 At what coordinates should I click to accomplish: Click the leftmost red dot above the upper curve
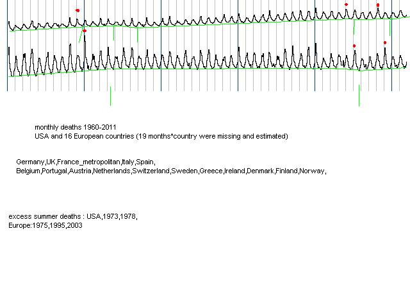pyautogui.click(x=78, y=10)
